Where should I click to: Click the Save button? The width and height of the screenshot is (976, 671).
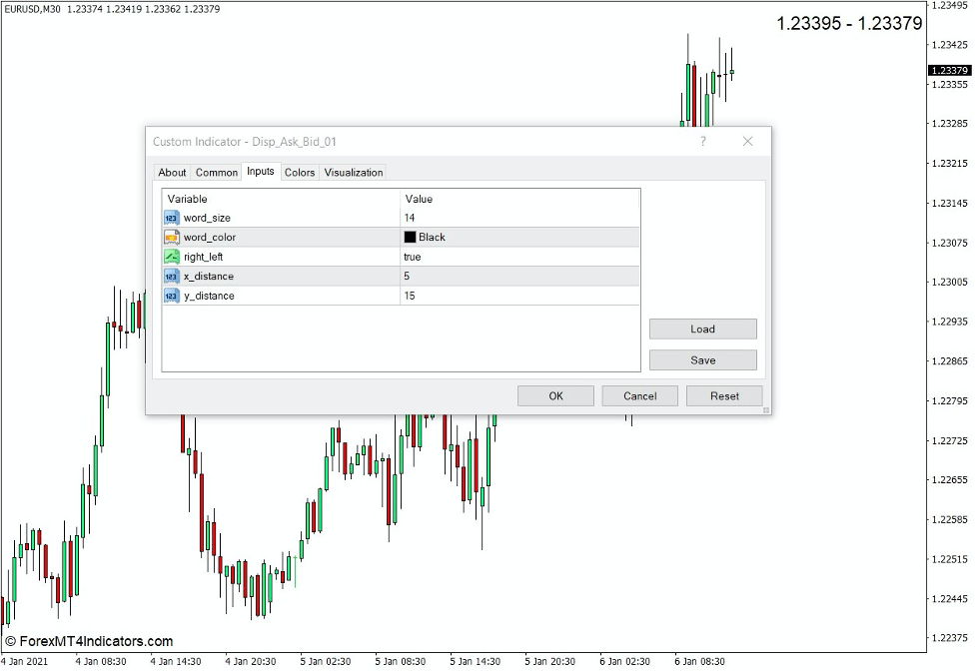(x=703, y=359)
